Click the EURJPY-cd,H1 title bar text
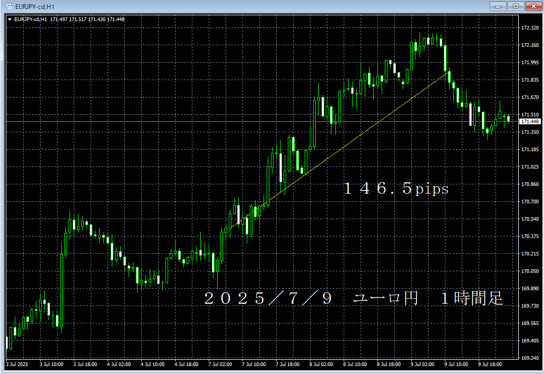The width and height of the screenshot is (544, 374). (x=35, y=6)
